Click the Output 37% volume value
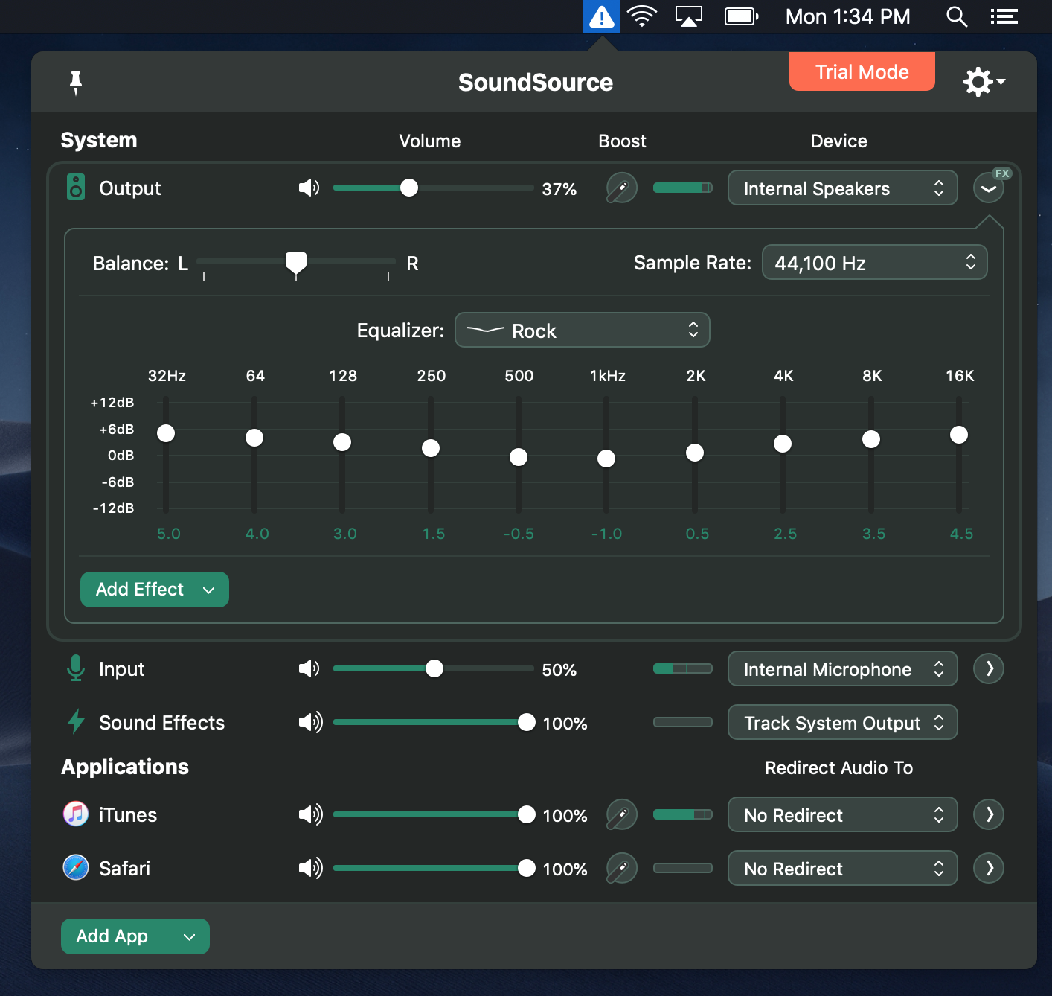The image size is (1052, 996). pos(559,189)
